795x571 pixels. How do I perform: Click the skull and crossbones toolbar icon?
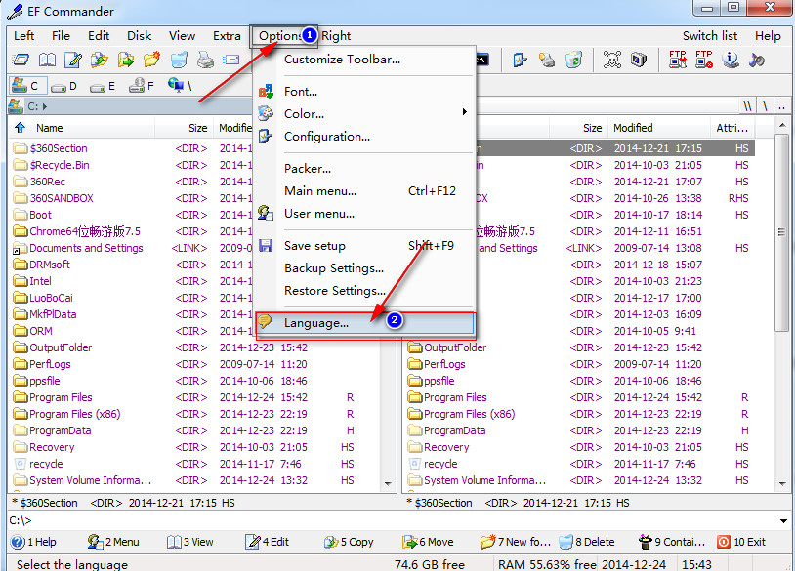pos(612,61)
